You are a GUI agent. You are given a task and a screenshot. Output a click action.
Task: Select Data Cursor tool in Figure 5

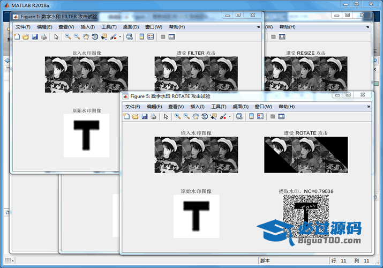[214, 116]
